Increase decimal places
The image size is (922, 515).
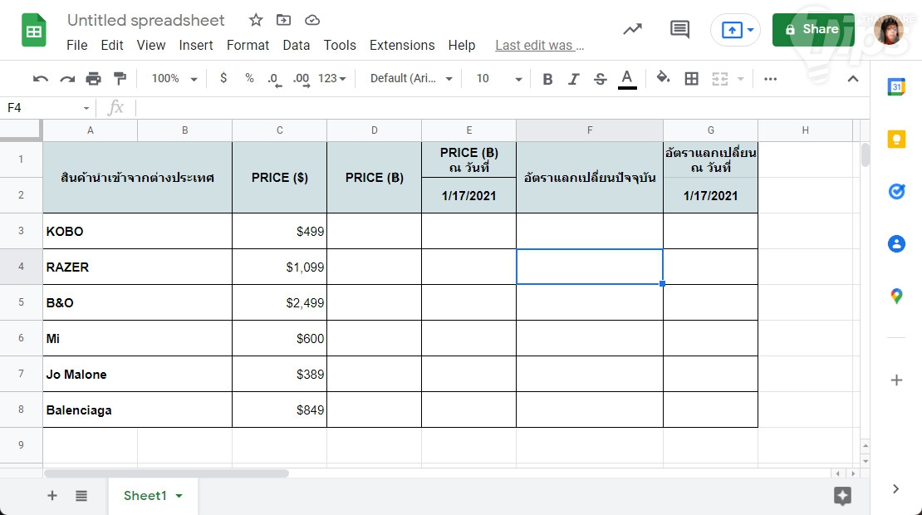coord(301,79)
